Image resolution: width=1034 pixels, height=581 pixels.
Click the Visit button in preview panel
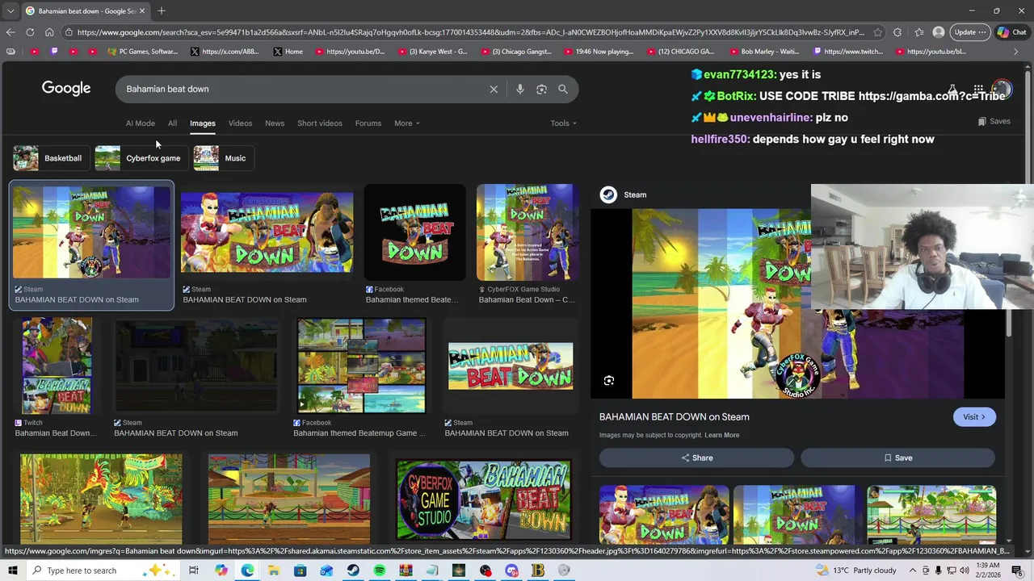[x=974, y=417]
